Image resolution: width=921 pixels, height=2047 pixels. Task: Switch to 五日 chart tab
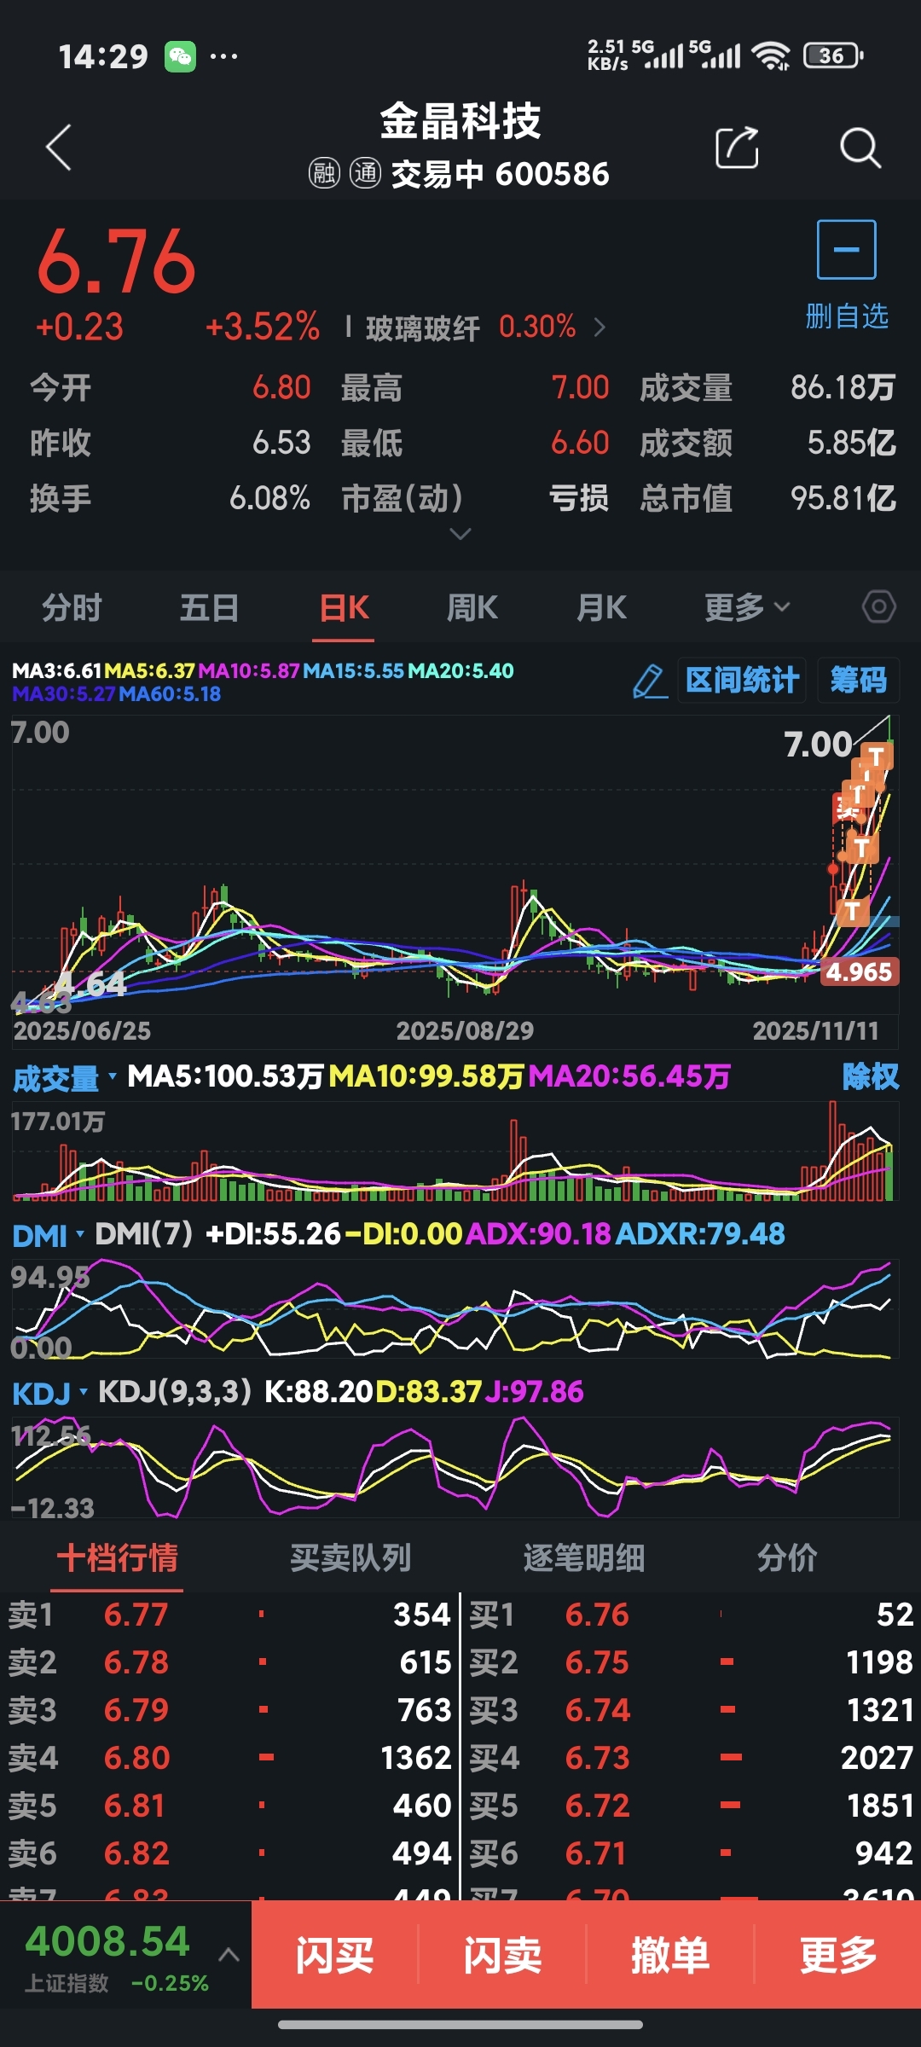209,607
